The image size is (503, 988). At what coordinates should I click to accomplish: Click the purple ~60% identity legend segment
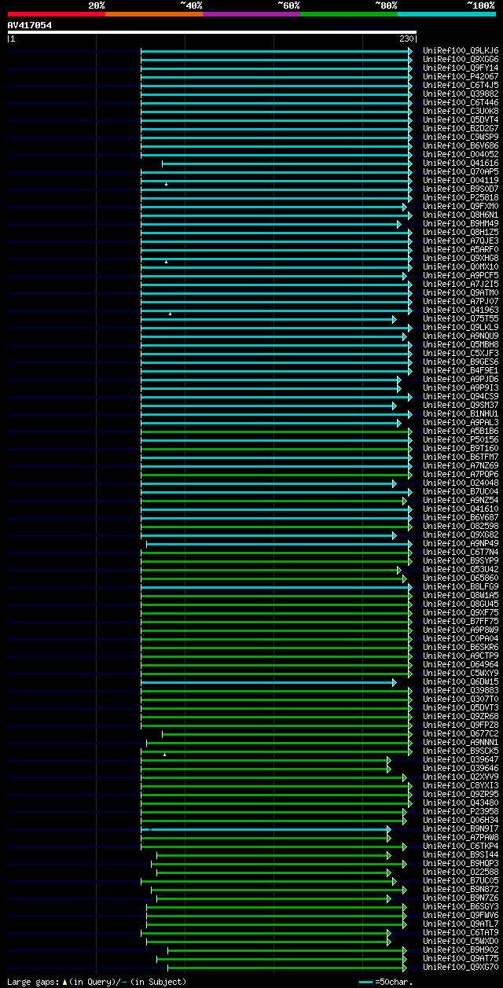coord(251,14)
